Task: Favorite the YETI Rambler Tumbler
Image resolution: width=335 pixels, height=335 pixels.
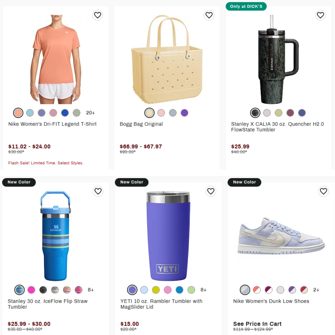Action: pyautogui.click(x=211, y=191)
